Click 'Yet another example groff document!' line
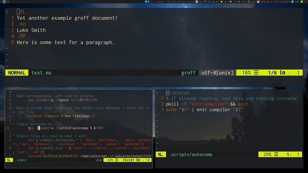This screenshot has height=173, width=308. 67,18
